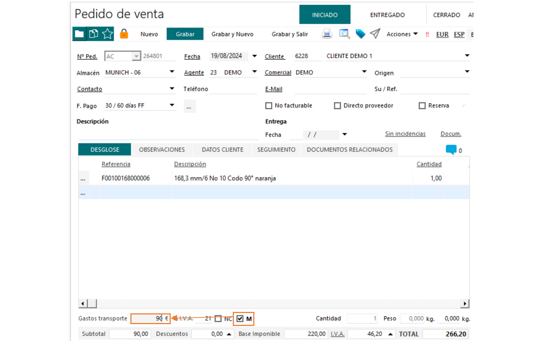The image size is (536, 341).
Task: Open the print preview magnifier icon
Action: pos(344,34)
